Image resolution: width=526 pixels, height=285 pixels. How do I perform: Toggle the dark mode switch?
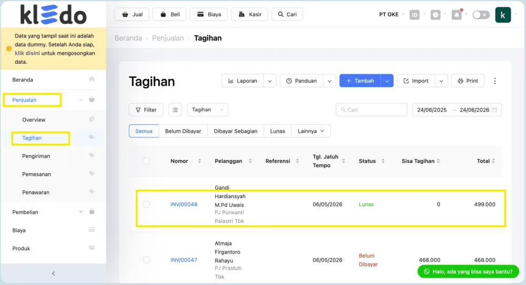481,15
